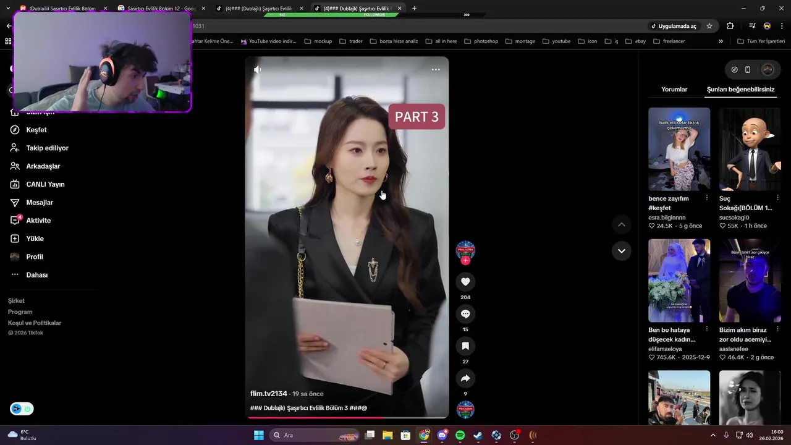
Task: Open the Şirket footer link
Action: coord(16,301)
